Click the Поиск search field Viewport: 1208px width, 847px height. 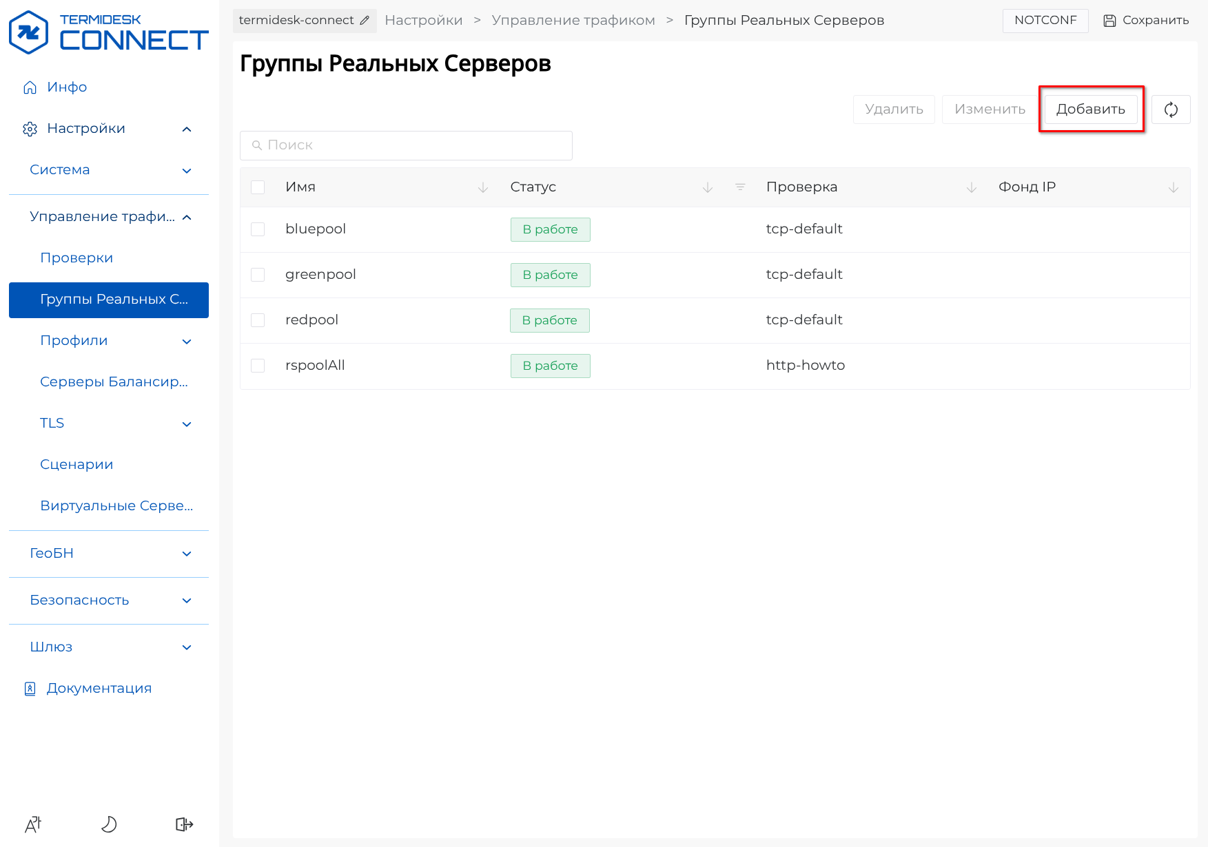point(406,145)
